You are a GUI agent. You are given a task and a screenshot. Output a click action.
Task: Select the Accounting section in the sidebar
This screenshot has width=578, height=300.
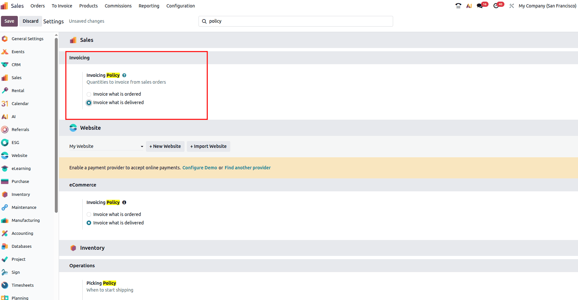[22, 233]
